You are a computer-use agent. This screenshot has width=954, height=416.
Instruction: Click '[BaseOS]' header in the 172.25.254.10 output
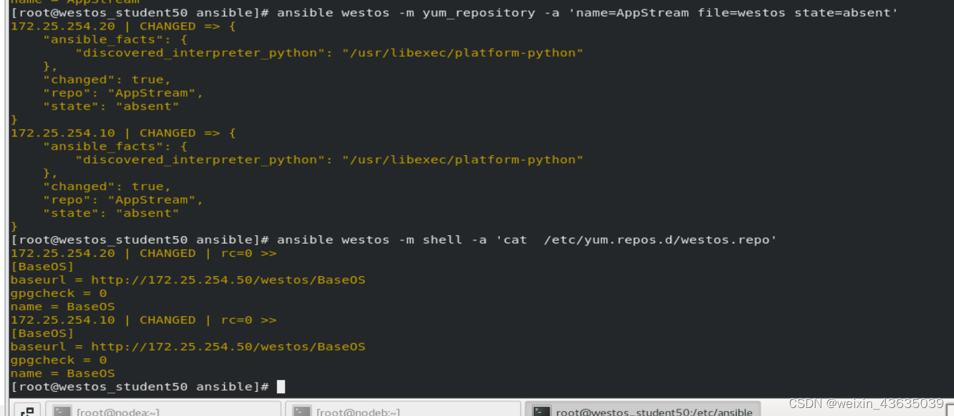coord(42,333)
